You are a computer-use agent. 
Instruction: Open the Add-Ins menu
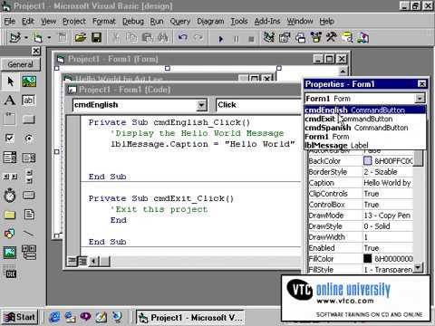pos(267,21)
